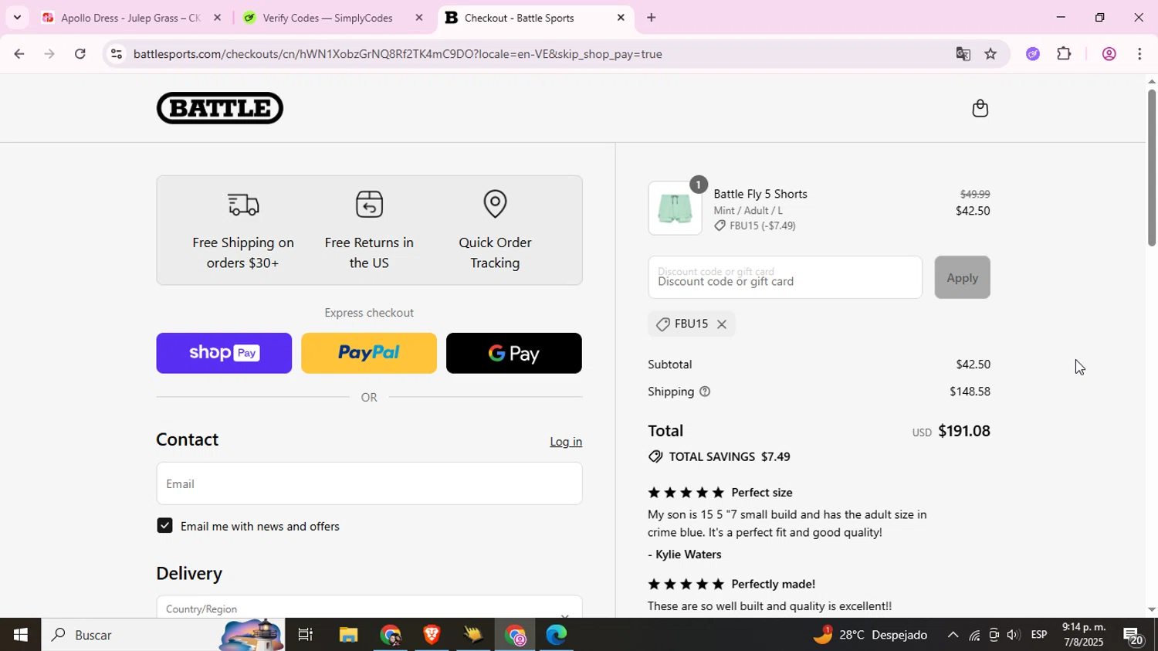The height and width of the screenshot is (651, 1158).
Task: Toggle Email me with news and offers
Action: pyautogui.click(x=164, y=526)
